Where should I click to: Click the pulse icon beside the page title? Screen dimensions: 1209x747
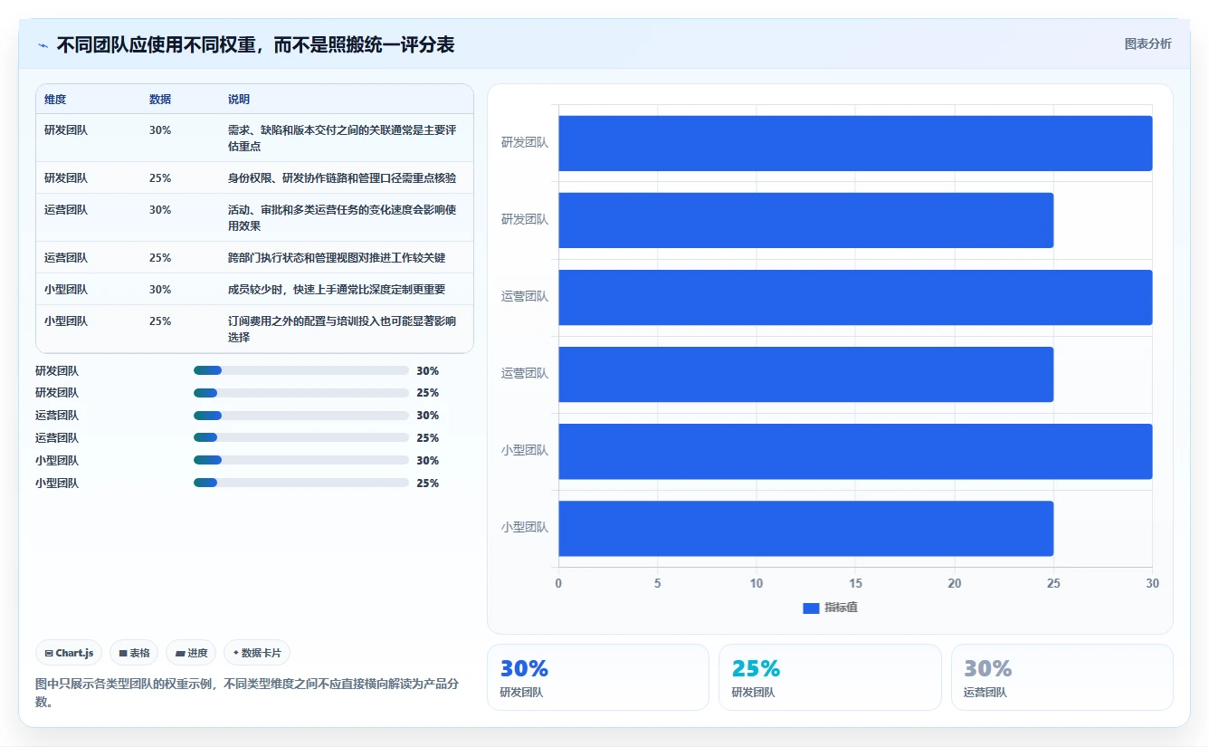tap(43, 44)
